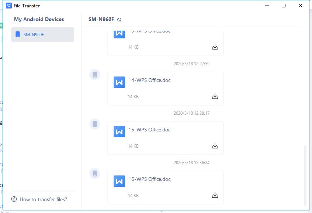
Task: Open the How to transfer files? help link
Action: click(43, 199)
